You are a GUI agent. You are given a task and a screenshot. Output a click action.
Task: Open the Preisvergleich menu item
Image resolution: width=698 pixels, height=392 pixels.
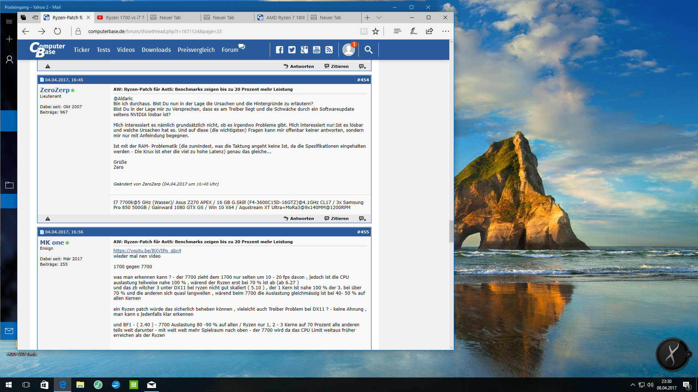pyautogui.click(x=196, y=50)
